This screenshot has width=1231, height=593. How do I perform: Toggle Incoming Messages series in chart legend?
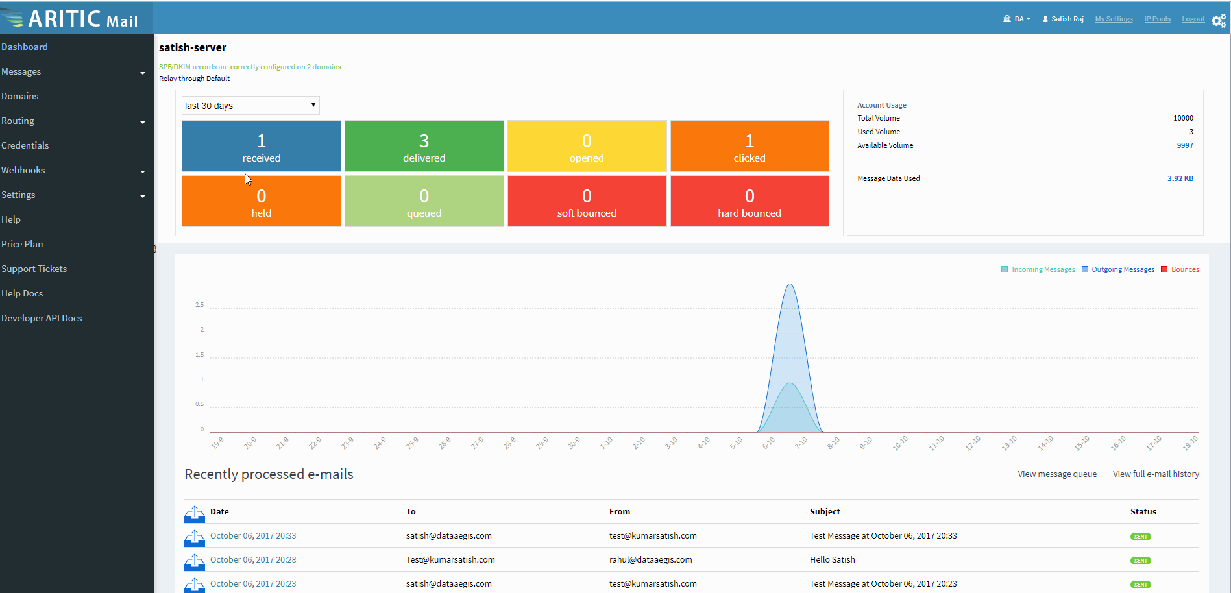(x=1038, y=269)
